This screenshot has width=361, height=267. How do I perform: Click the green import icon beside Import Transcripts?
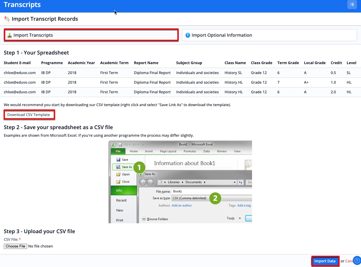10,35
